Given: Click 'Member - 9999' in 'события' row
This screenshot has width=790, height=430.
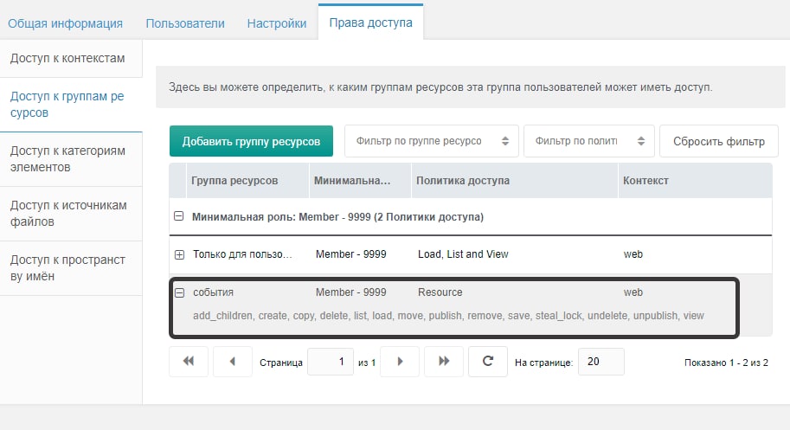Looking at the screenshot, I should (x=350, y=292).
